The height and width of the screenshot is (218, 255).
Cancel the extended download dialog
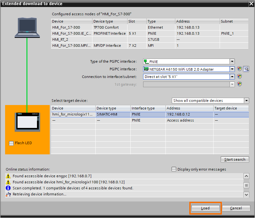coord(236,208)
